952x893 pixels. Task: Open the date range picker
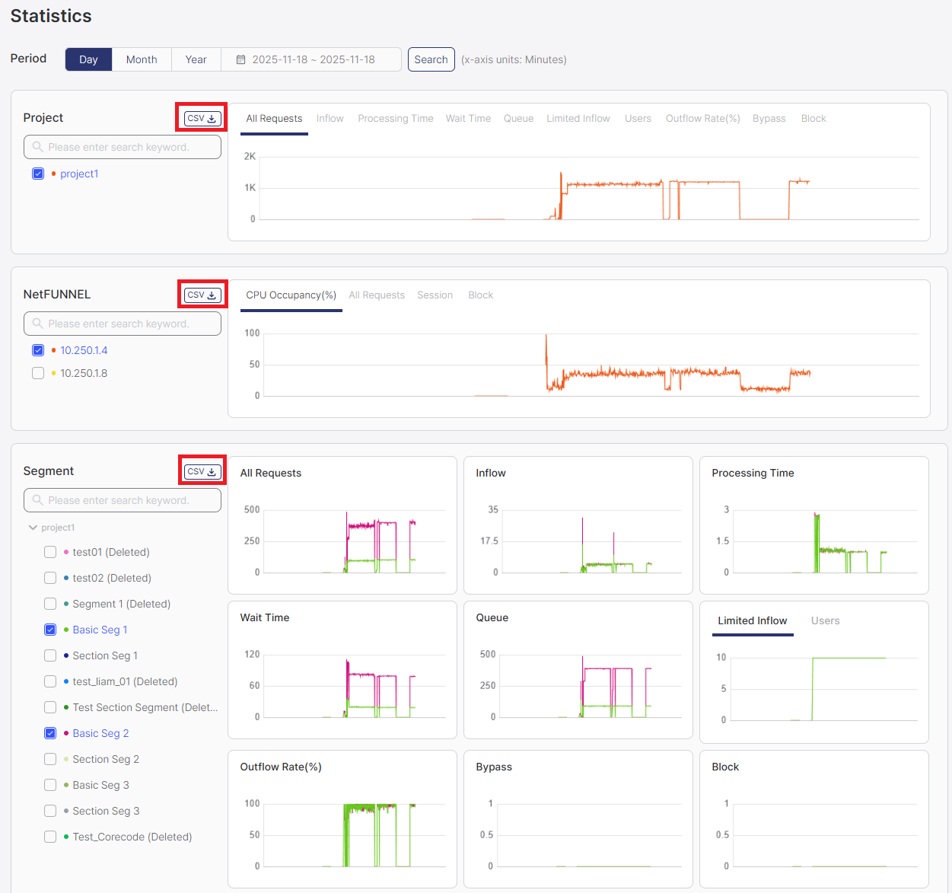pyautogui.click(x=313, y=59)
